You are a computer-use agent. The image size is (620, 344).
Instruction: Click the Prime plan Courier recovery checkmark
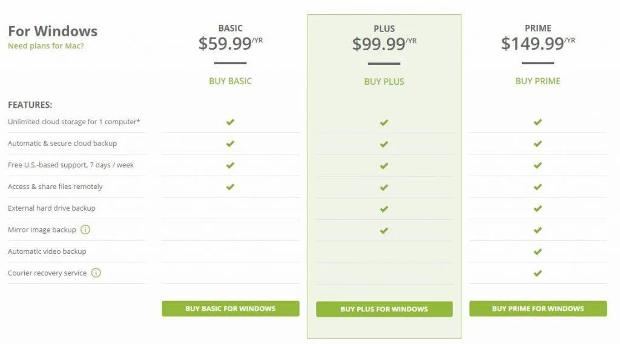click(538, 273)
